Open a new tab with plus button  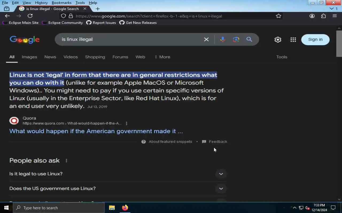(x=98, y=9)
